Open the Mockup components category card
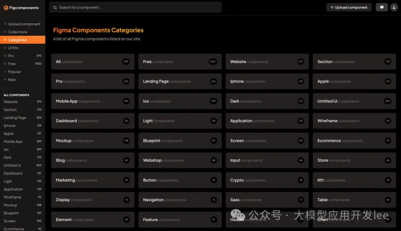Image resolution: width=401 pixels, height=231 pixels. (x=92, y=141)
